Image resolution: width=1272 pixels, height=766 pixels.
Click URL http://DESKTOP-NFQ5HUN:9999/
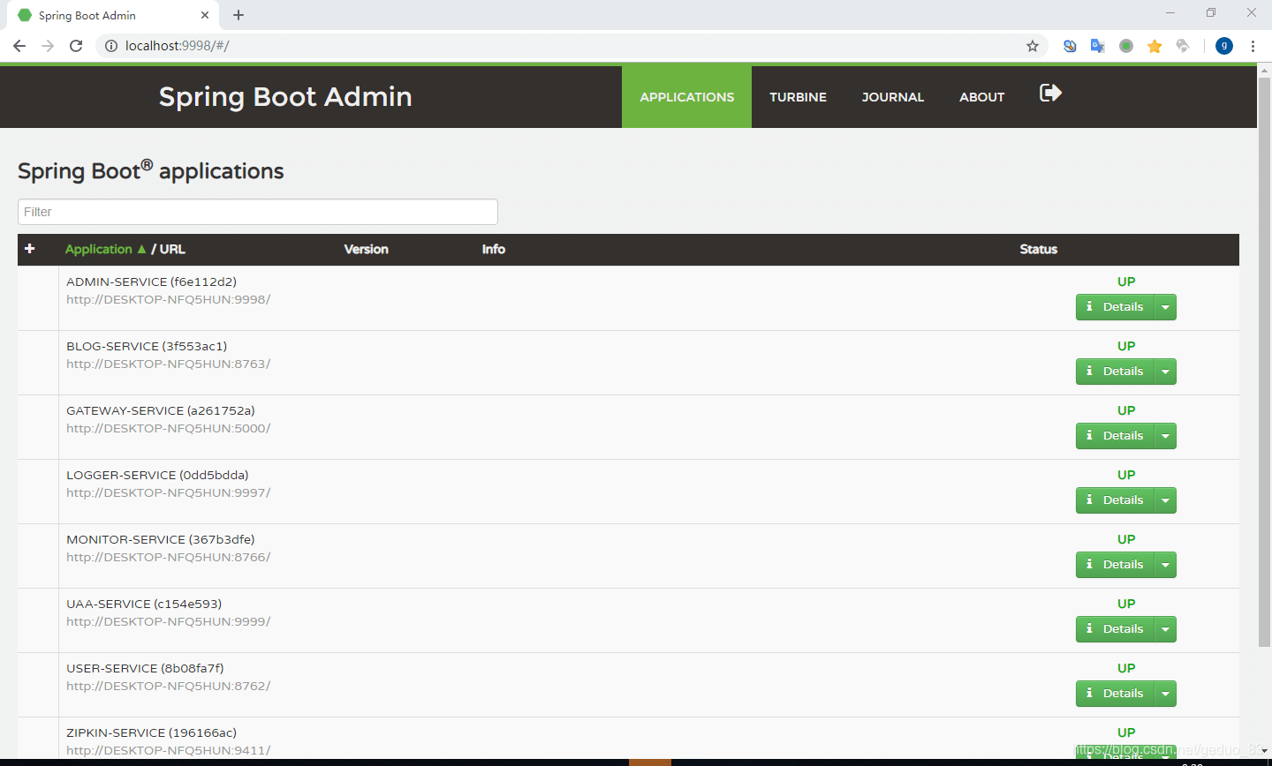(168, 621)
